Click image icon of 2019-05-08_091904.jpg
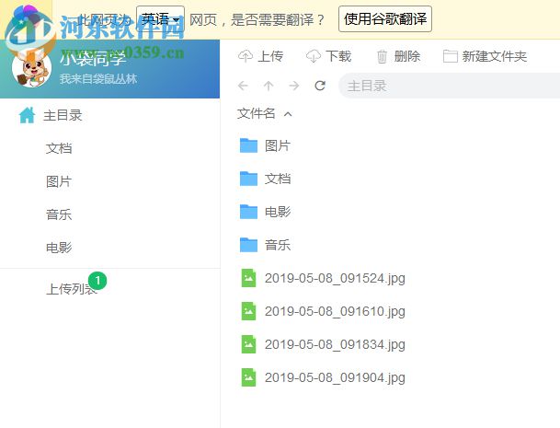The image size is (560, 428). (x=248, y=377)
